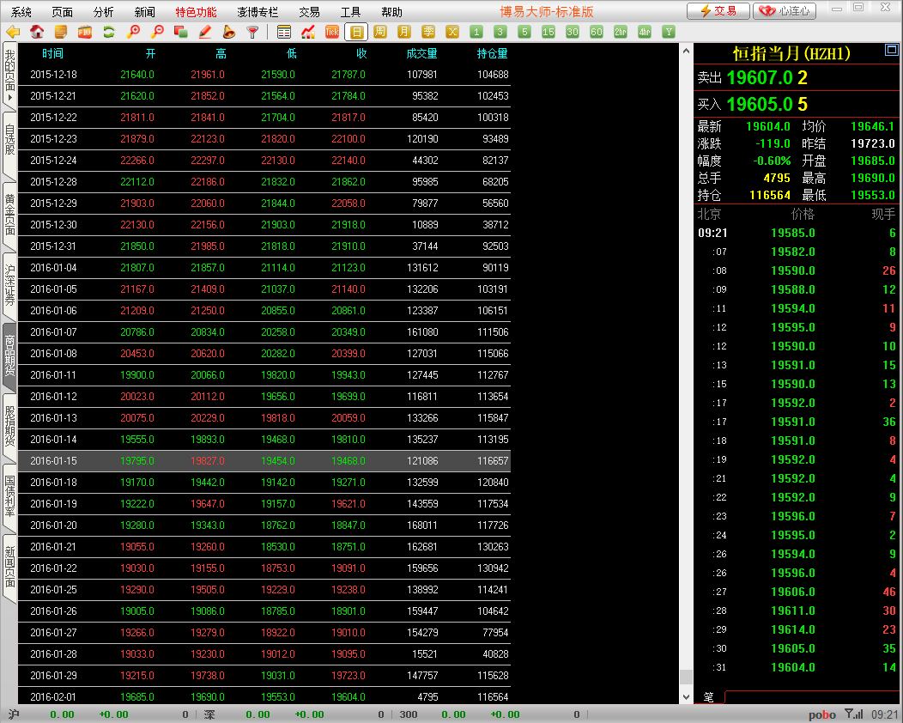Click the green refresh arrows icon
Image resolution: width=903 pixels, height=723 pixels.
tap(109, 33)
